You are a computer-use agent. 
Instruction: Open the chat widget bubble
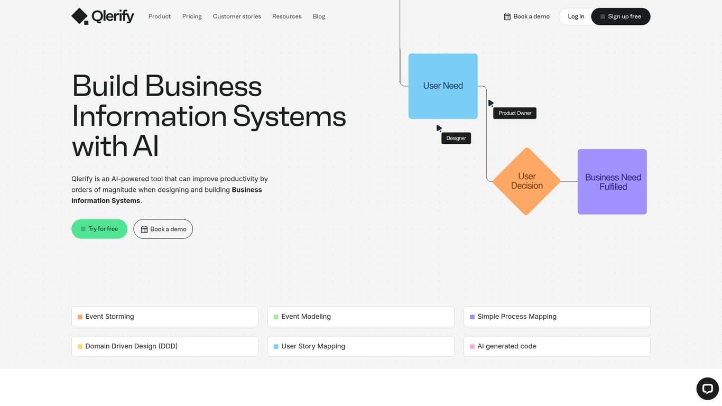coord(707,389)
